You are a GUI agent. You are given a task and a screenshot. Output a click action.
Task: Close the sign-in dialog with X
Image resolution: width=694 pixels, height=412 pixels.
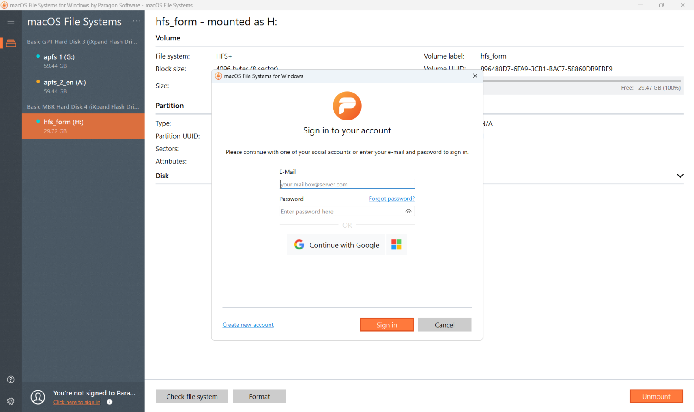(x=475, y=76)
